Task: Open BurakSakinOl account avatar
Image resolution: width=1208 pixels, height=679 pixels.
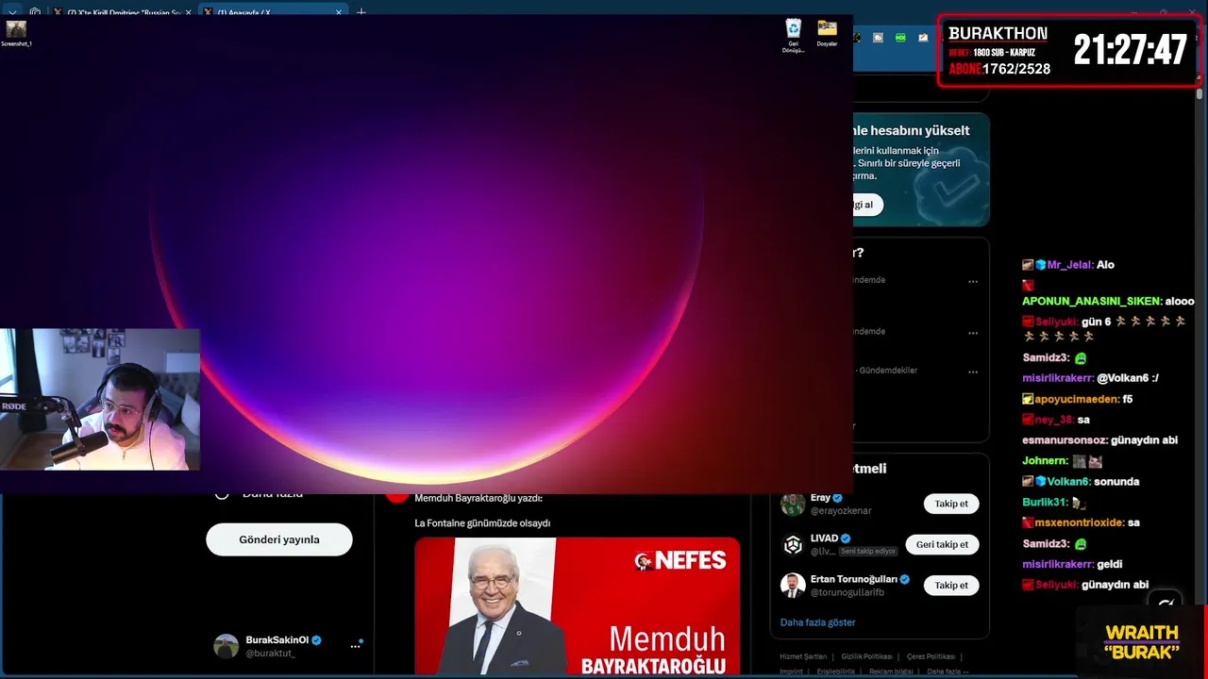Action: click(x=226, y=646)
